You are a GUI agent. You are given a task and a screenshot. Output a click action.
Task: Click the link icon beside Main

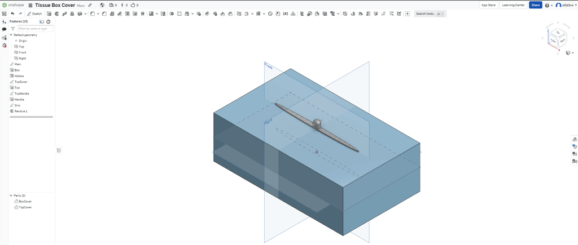[90, 5]
